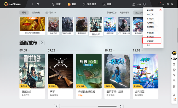Click the store search field
Image resolution: width=178 pixels, height=108 pixels.
coord(138,13)
